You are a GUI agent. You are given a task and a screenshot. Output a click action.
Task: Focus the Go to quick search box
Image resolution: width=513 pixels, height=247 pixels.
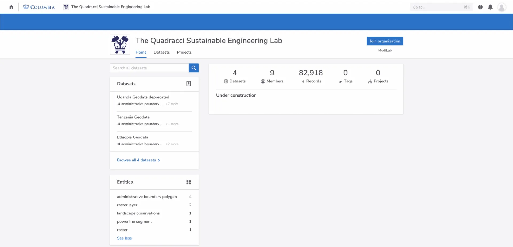coord(441,7)
